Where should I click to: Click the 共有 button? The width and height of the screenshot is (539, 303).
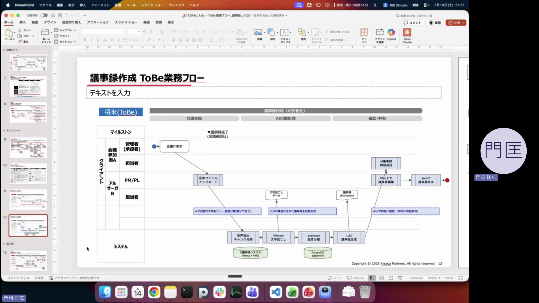[x=455, y=23]
